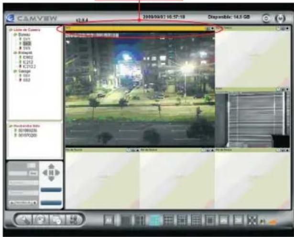Viewport: 294px width, 237px height.
Task: Open the first PTZ panel dropdown
Action: (x=23, y=183)
